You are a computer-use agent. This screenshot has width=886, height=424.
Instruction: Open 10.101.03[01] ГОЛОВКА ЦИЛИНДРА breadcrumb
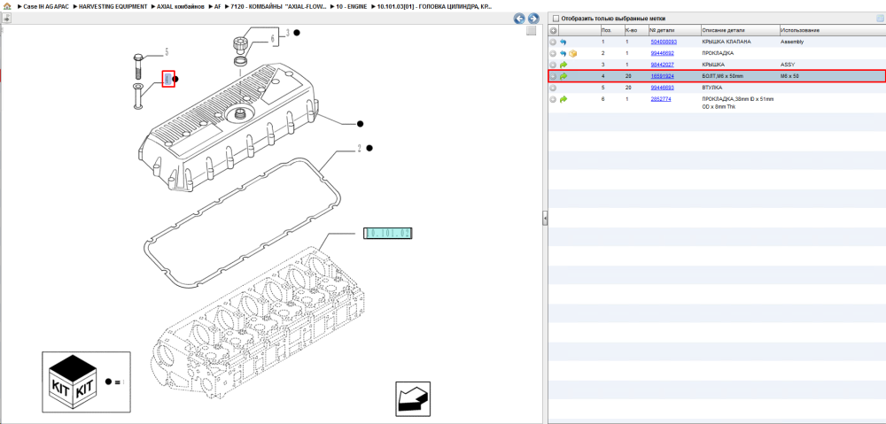pos(434,6)
